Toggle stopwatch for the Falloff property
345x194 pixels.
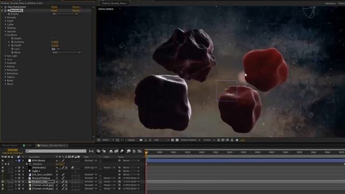click(12, 45)
